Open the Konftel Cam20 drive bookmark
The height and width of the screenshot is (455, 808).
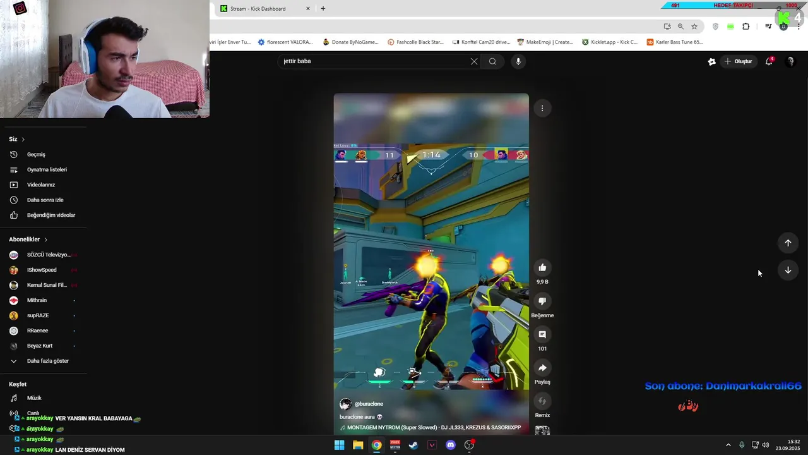(x=481, y=42)
